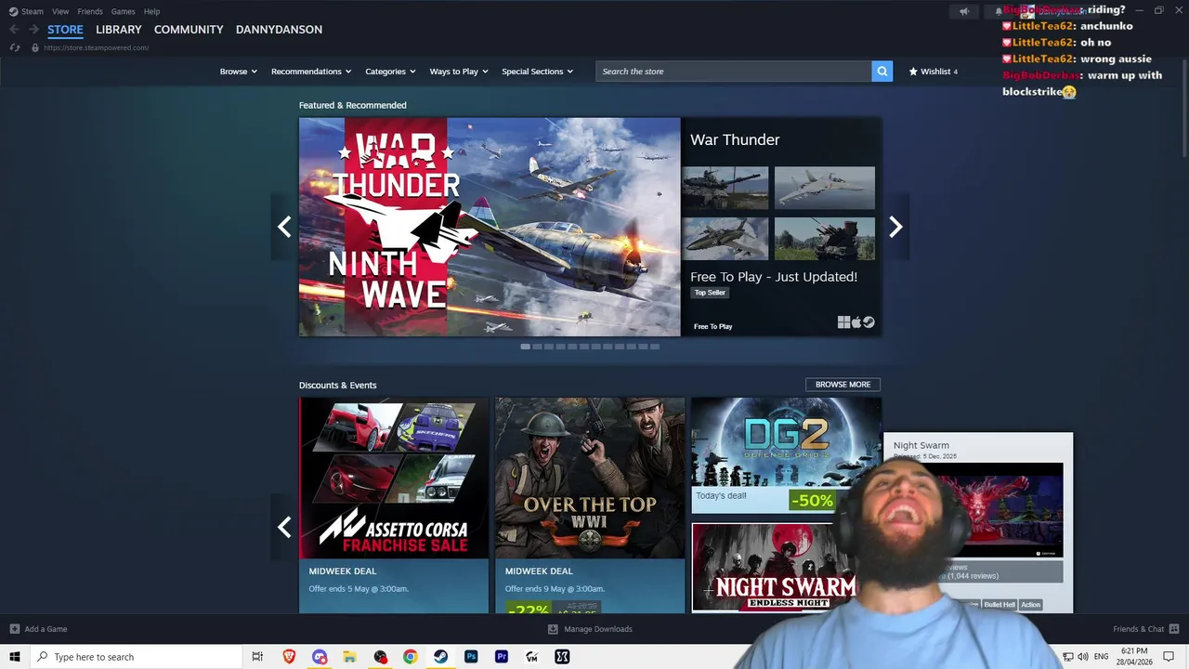The width and height of the screenshot is (1189, 669).
Task: Open Task View on the taskbar
Action: point(257,657)
